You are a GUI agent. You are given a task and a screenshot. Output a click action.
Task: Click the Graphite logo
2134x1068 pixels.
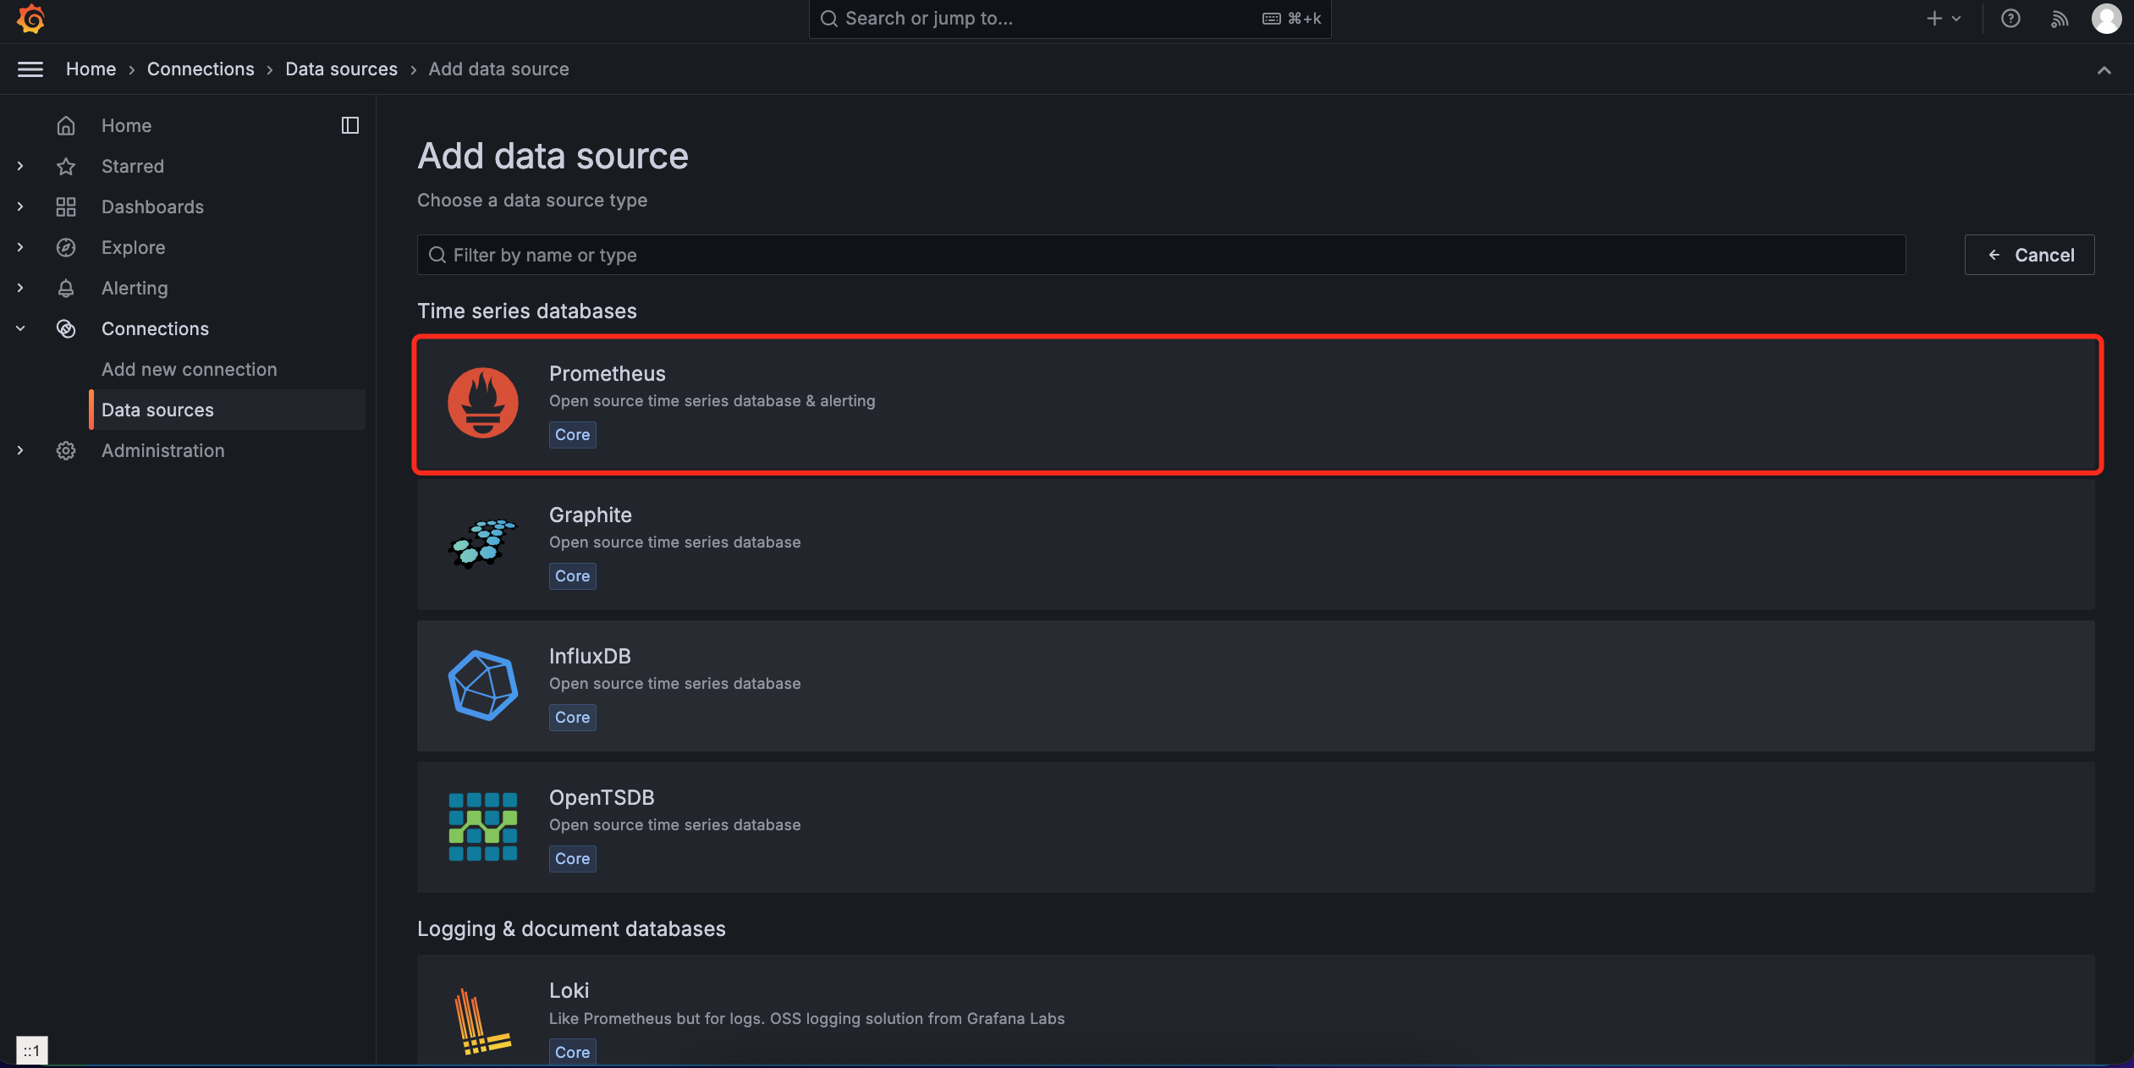click(483, 543)
